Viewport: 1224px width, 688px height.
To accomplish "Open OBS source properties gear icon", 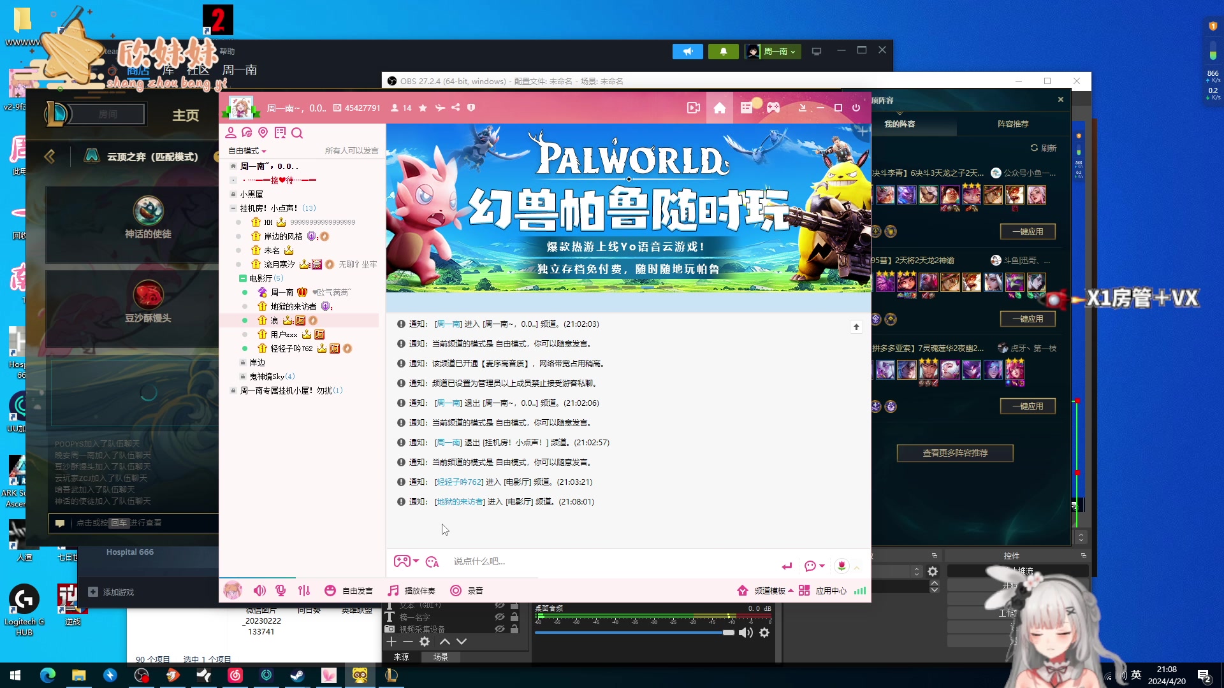I will click(425, 641).
